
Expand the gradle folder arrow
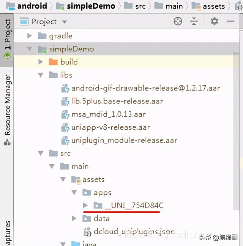coord(30,36)
